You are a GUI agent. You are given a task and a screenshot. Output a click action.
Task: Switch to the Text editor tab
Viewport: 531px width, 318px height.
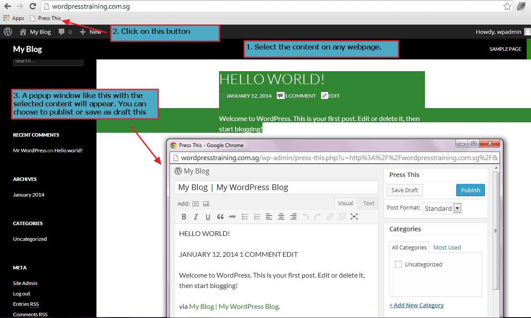(x=369, y=203)
